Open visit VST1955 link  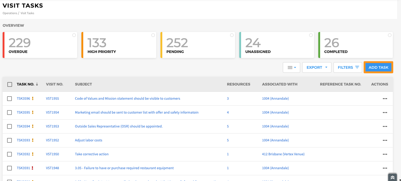click(53, 99)
